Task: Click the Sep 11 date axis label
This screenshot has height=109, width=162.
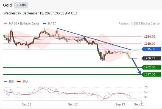Action: 26,104
